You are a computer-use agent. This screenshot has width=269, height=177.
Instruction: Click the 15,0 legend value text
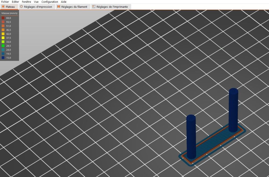9,58
